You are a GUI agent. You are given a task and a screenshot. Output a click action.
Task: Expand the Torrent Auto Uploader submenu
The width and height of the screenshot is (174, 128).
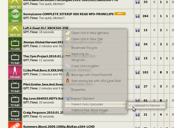[95, 104]
